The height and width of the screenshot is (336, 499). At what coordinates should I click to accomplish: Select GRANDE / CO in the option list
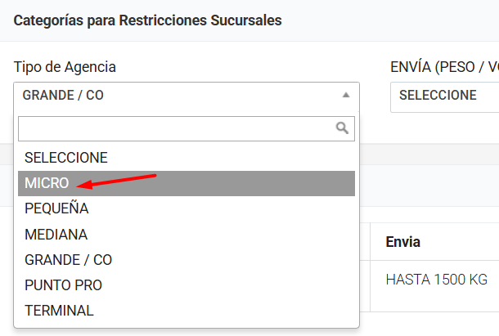pos(187,260)
